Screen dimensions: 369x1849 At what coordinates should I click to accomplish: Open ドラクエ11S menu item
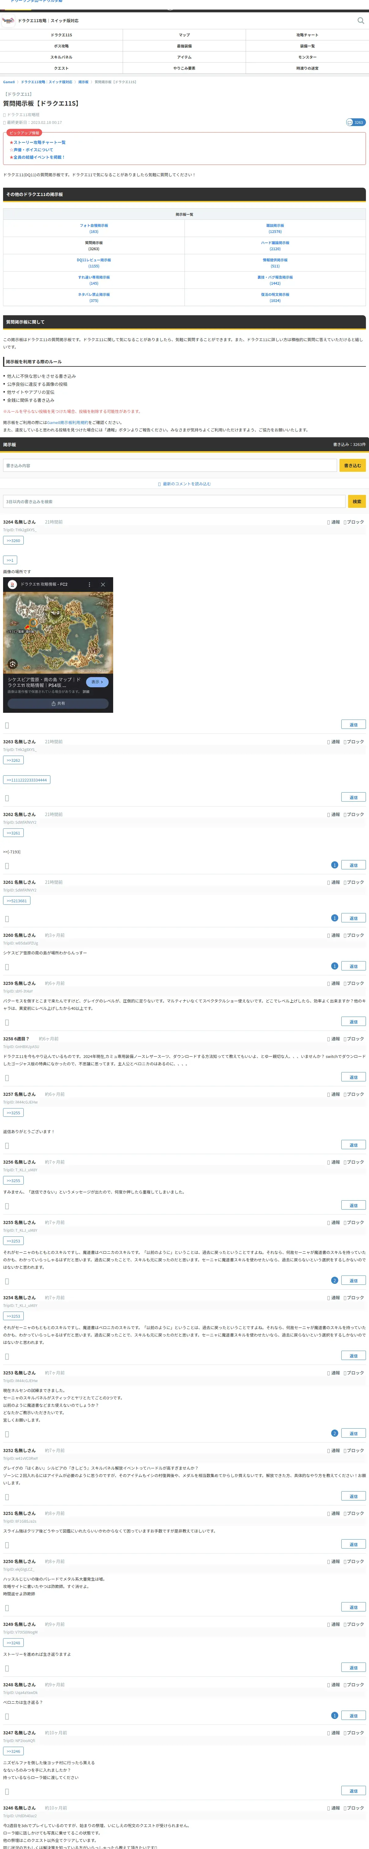click(61, 35)
